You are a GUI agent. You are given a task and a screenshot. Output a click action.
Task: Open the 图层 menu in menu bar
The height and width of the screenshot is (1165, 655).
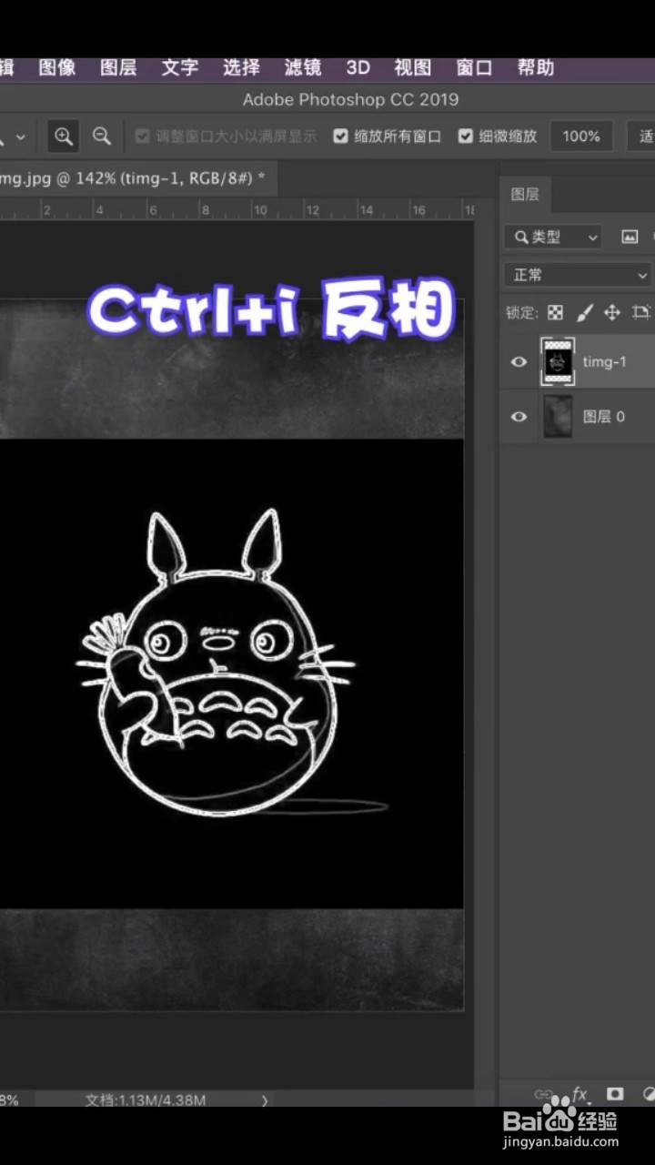(118, 67)
